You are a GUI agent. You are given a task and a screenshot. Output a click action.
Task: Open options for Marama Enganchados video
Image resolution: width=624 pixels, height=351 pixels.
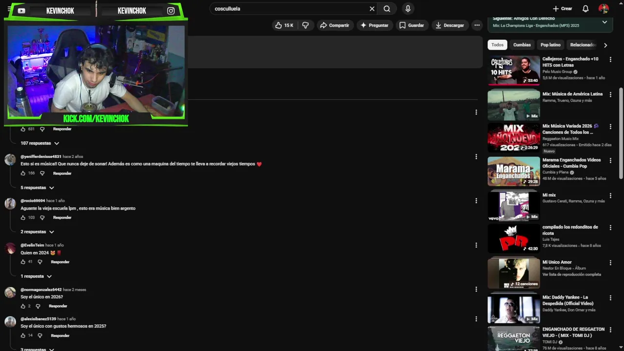(610, 160)
